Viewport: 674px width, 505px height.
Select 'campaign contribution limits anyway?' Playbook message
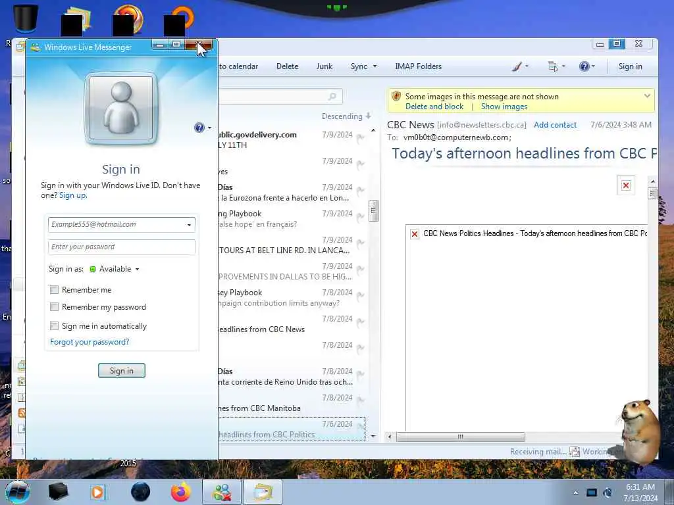292,298
